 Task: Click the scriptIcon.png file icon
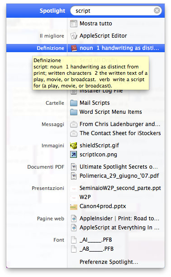74,155
